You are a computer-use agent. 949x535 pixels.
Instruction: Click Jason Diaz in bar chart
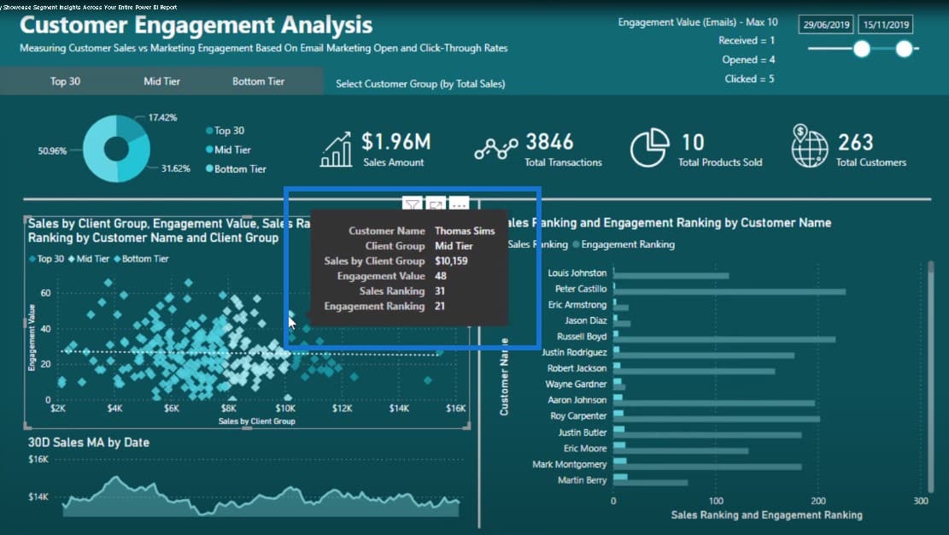[585, 320]
